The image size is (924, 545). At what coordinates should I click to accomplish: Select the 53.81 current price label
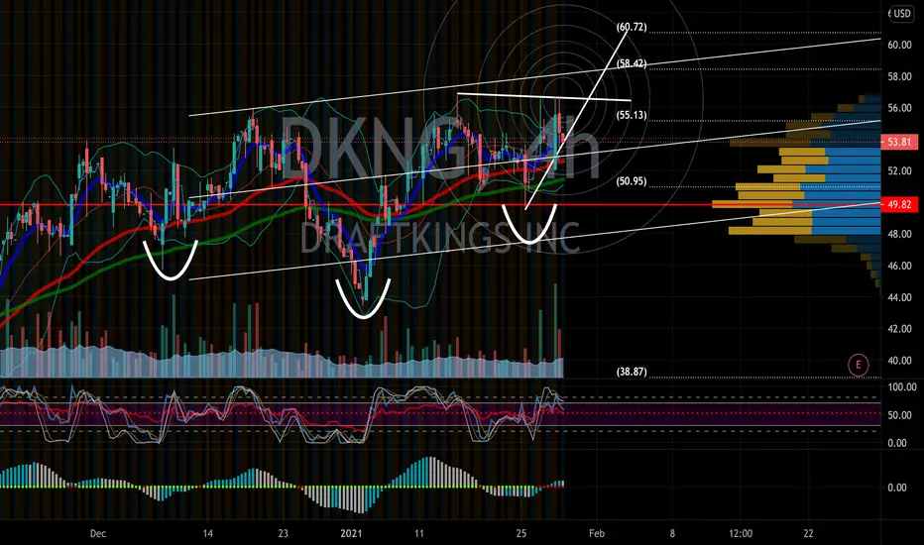(899, 142)
